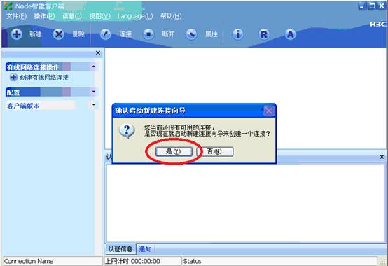Screen dimensions: 388x266
Task: Expand the 客户端版本 section arrow
Action: click(94, 105)
